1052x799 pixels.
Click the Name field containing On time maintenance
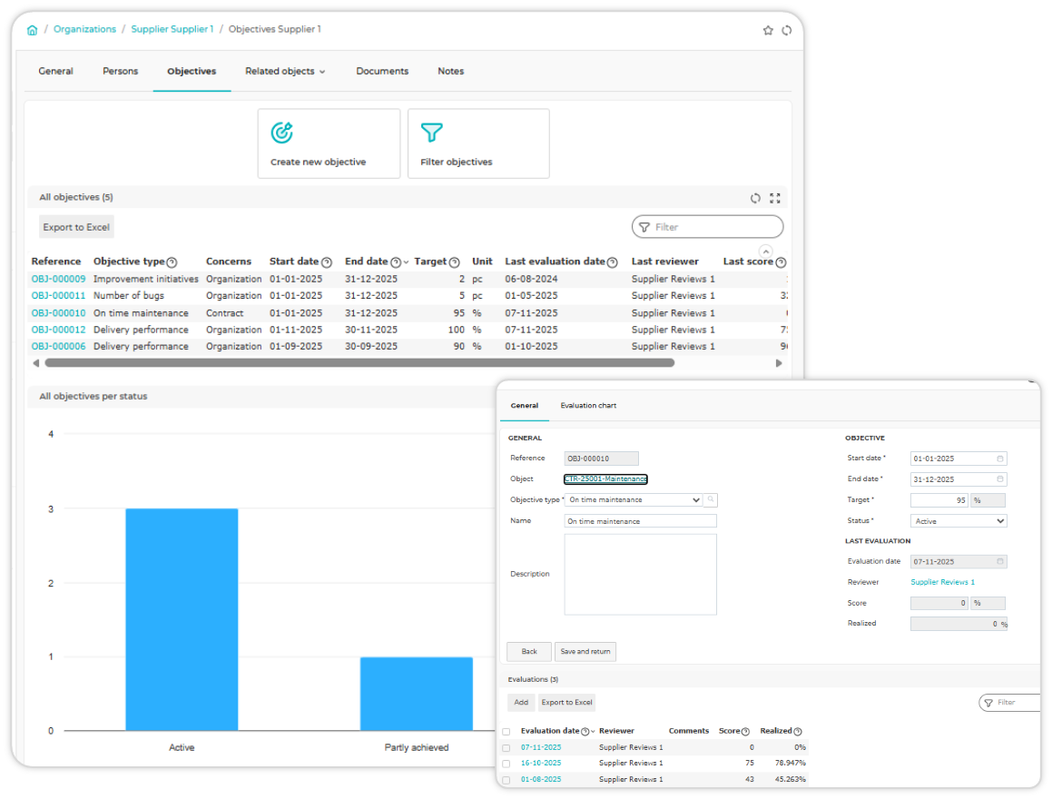coord(641,521)
